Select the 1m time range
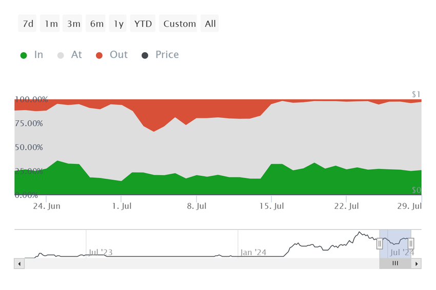Screen dimensions: 436x290 coord(50,24)
